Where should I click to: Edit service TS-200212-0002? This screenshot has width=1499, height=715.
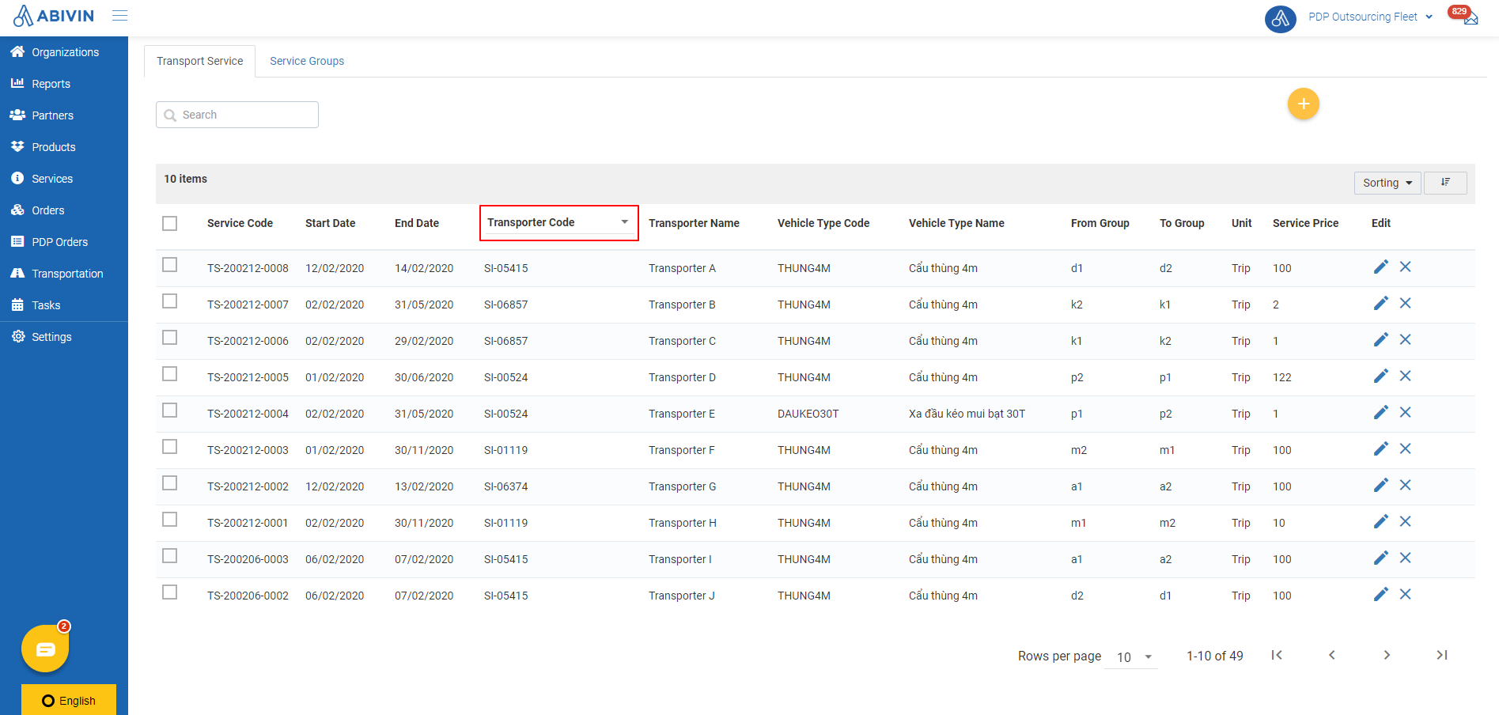coord(1380,486)
